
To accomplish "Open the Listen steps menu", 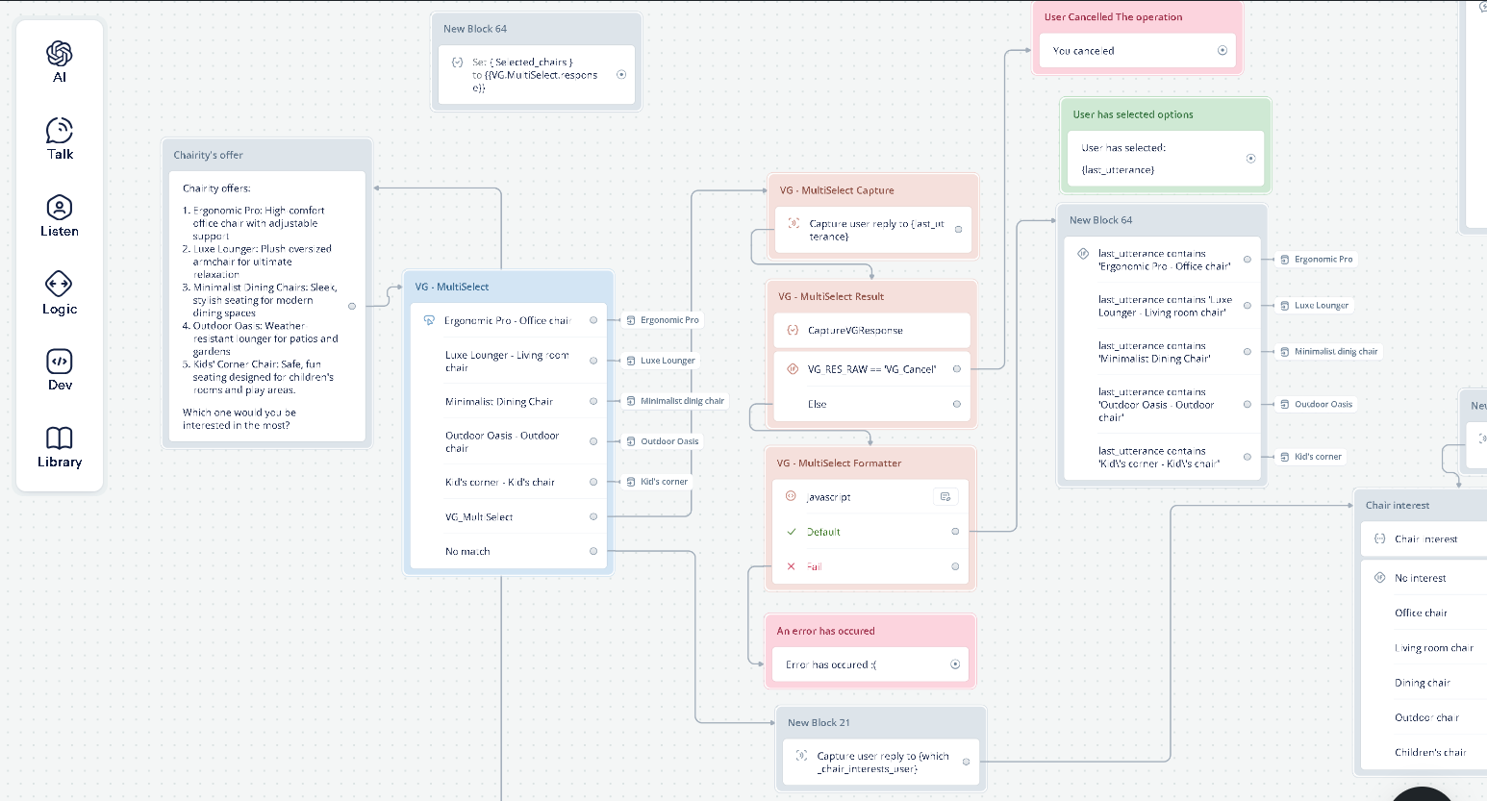I will 60,216.
